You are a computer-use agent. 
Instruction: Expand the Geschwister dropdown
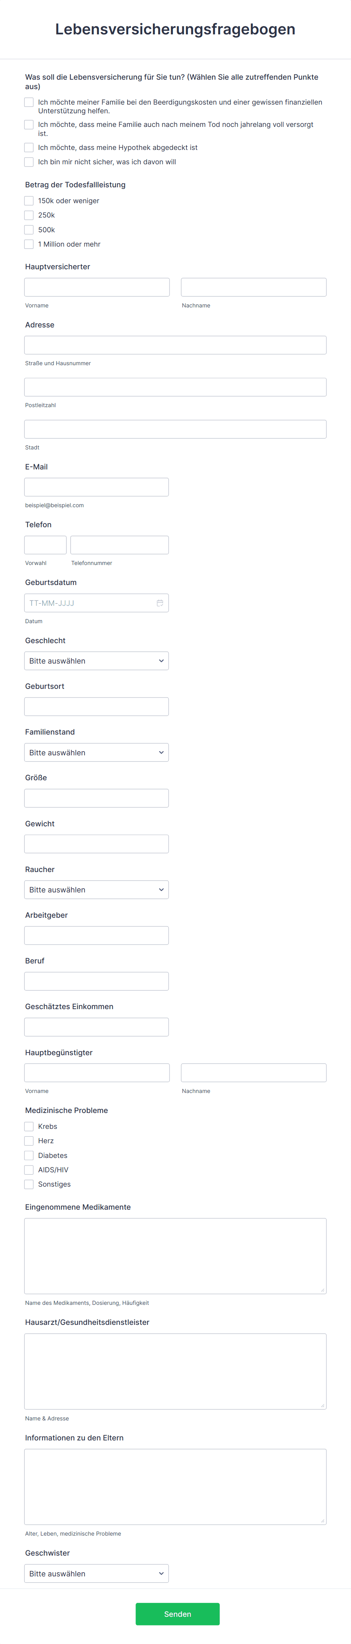pos(96,1573)
